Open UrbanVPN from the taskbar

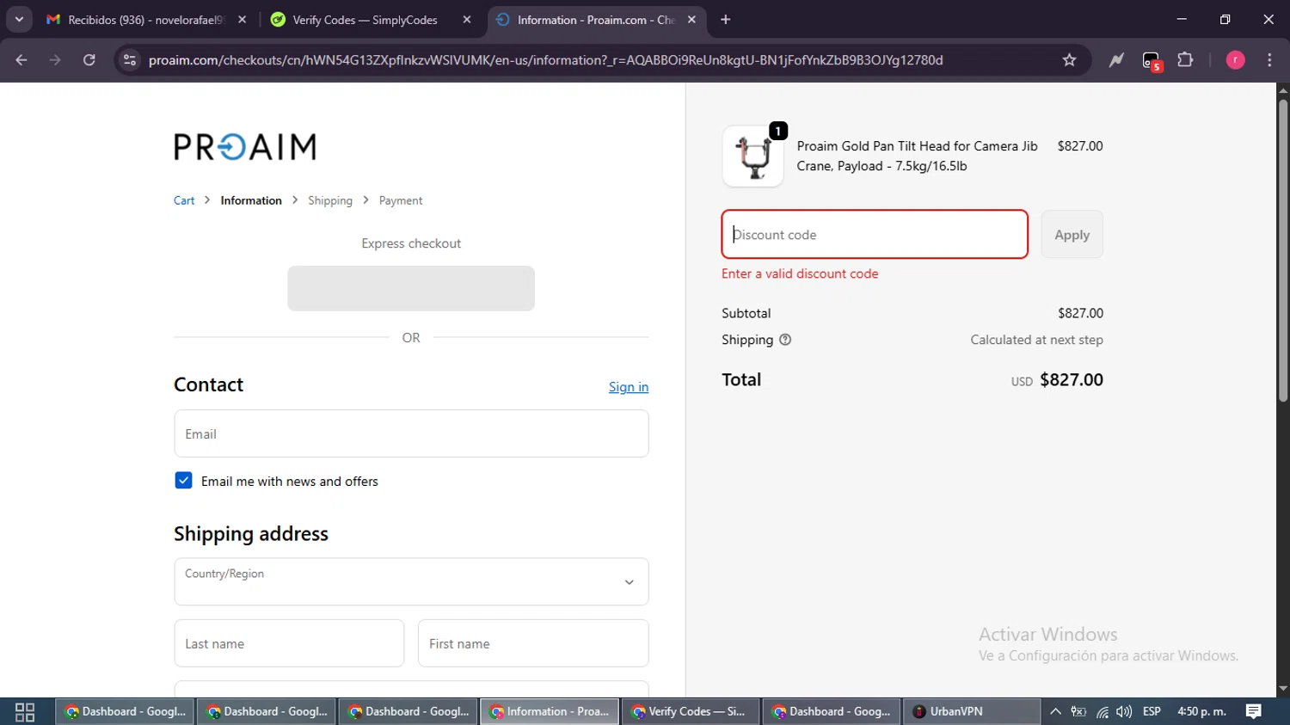click(x=971, y=711)
